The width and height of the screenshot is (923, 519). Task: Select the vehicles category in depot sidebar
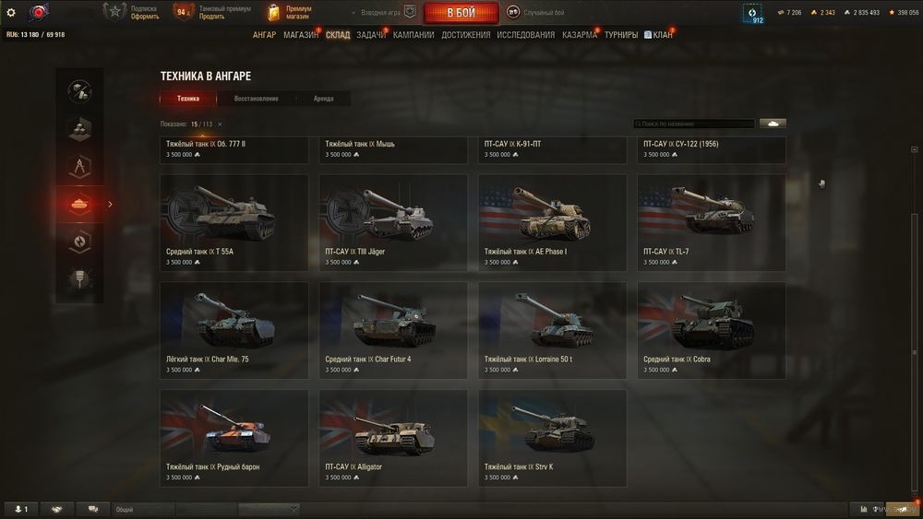[x=80, y=204]
